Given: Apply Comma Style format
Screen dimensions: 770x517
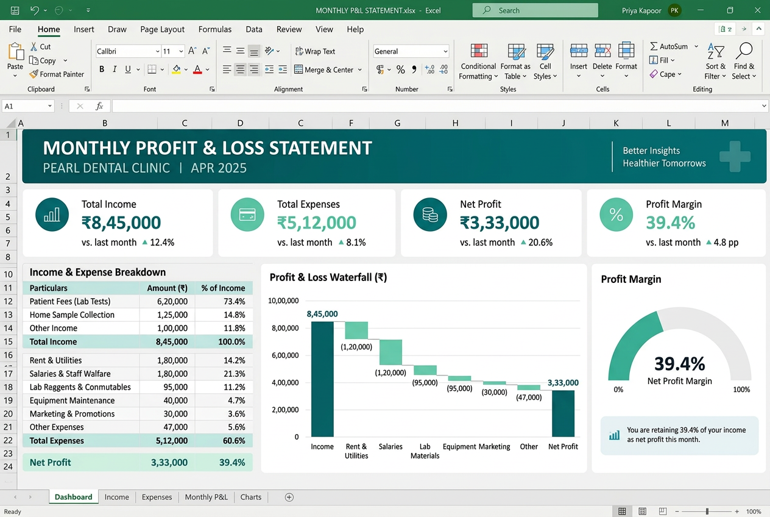Looking at the screenshot, I should (414, 70).
